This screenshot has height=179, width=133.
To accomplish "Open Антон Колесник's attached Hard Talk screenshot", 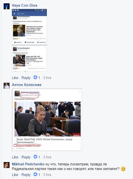I will [47, 120].
